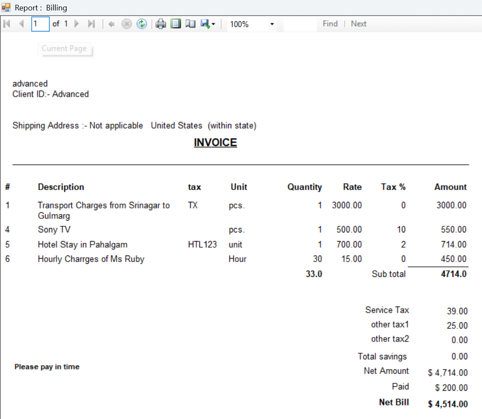
Task: Open the Page Setup icon
Action: [190, 24]
